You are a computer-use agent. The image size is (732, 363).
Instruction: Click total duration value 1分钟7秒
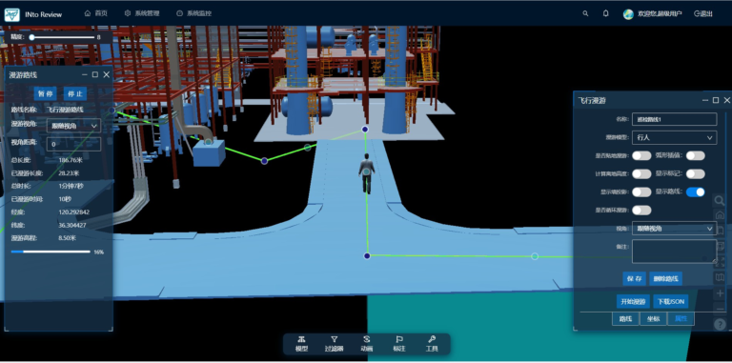tap(71, 186)
